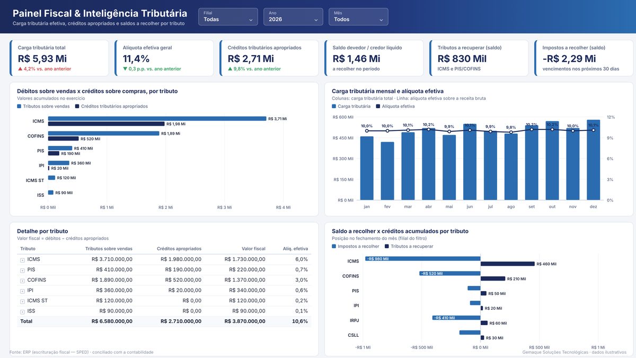The width and height of the screenshot is (636, 358).
Task: Click red up-triangle on Carga tributária total card
Action: (x=20, y=69)
